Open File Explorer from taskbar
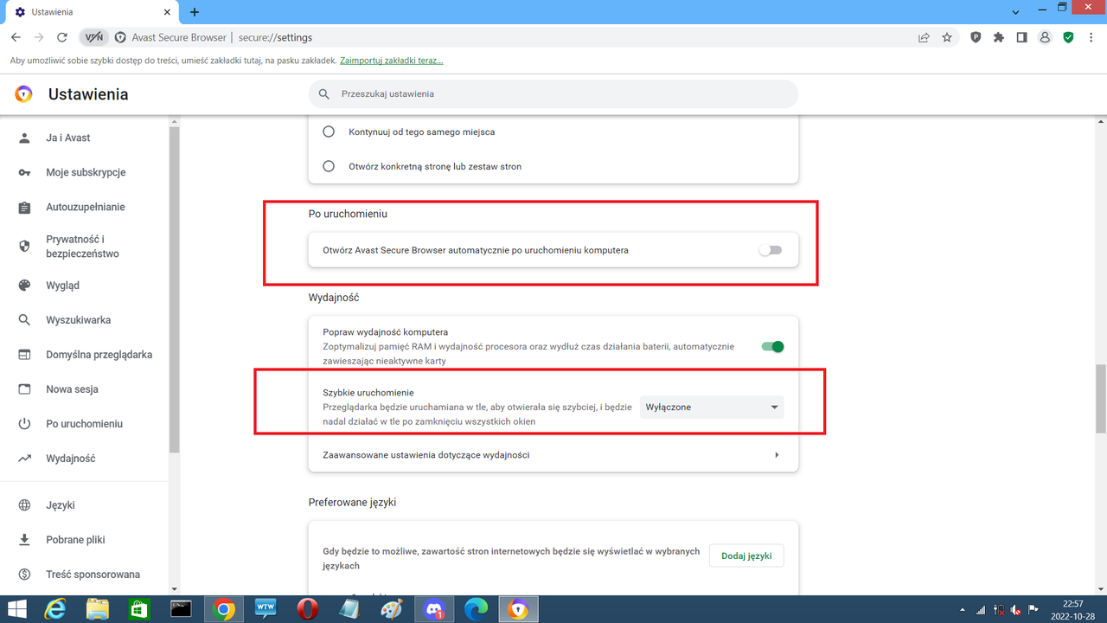Viewport: 1107px width, 623px height. click(x=98, y=609)
